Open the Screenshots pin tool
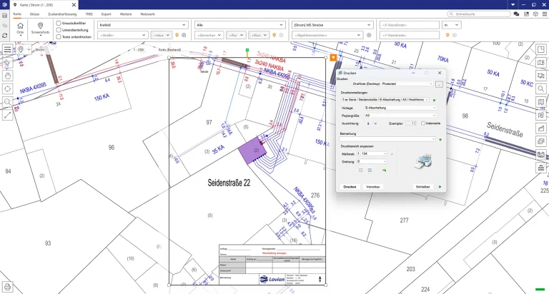The width and height of the screenshot is (549, 294). [41, 25]
